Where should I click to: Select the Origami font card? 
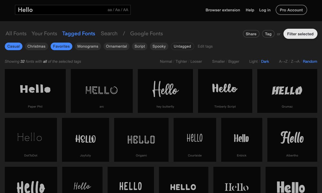point(141,140)
